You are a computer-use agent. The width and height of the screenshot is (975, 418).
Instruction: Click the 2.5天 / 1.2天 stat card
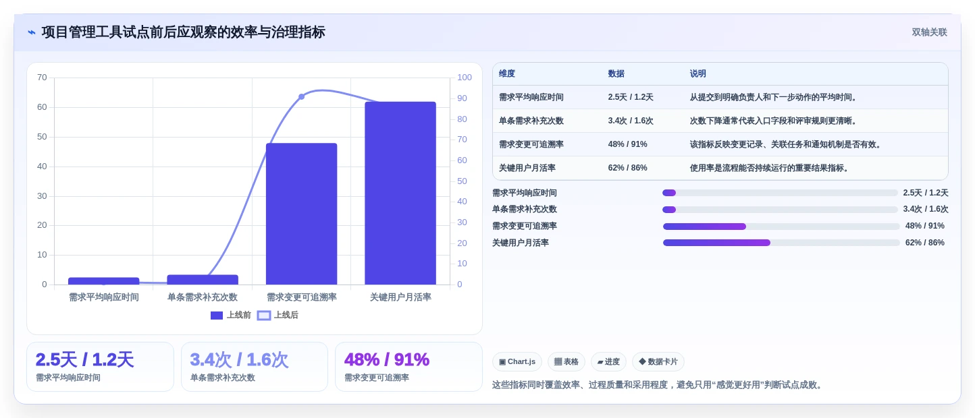click(x=100, y=367)
